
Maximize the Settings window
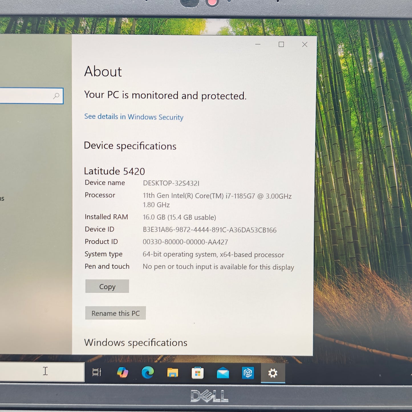[281, 44]
